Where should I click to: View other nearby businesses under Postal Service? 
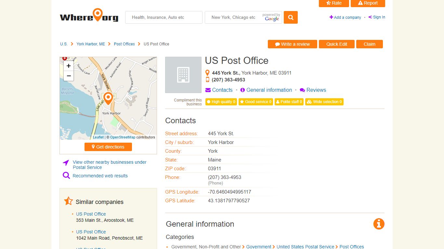pos(110,165)
